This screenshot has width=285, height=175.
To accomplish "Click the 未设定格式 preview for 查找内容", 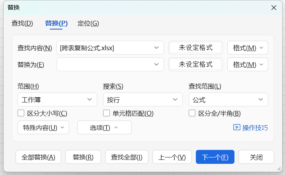I will pos(195,48).
